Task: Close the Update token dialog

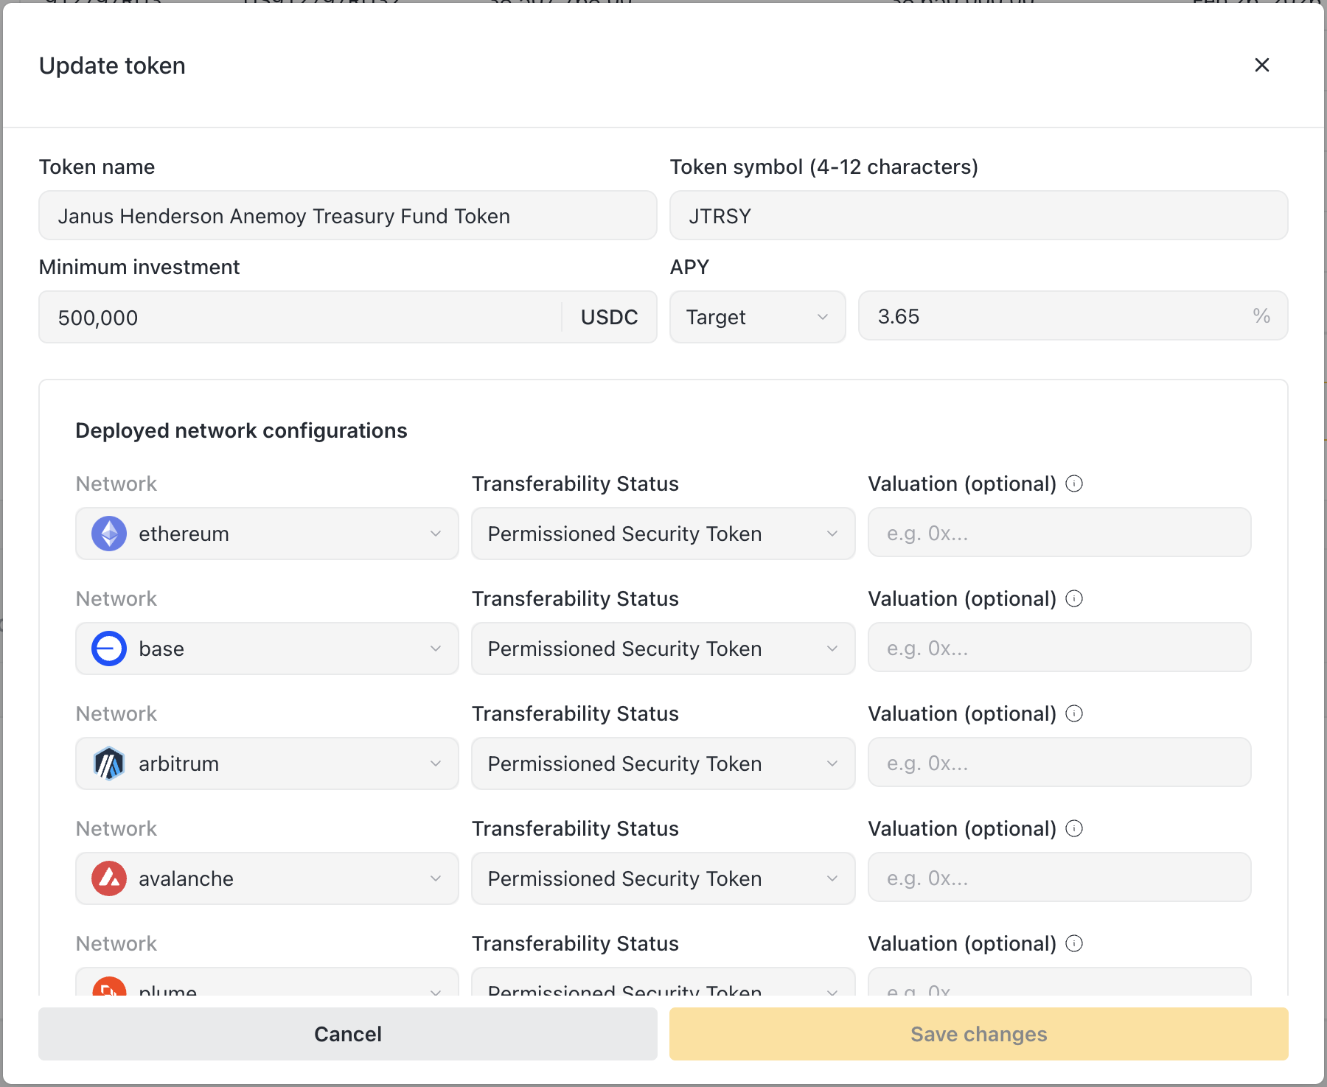Action: coord(1261,66)
